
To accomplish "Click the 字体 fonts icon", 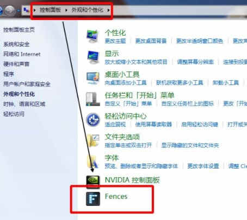I will [x=93, y=161].
